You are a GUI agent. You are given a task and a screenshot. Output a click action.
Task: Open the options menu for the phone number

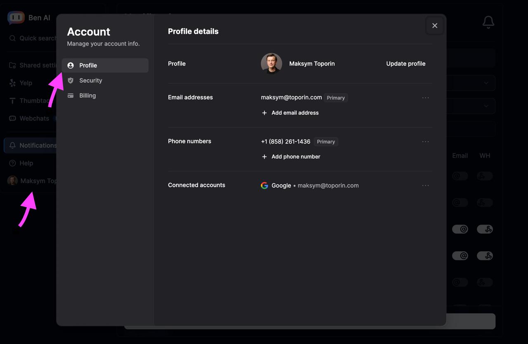pos(425,141)
